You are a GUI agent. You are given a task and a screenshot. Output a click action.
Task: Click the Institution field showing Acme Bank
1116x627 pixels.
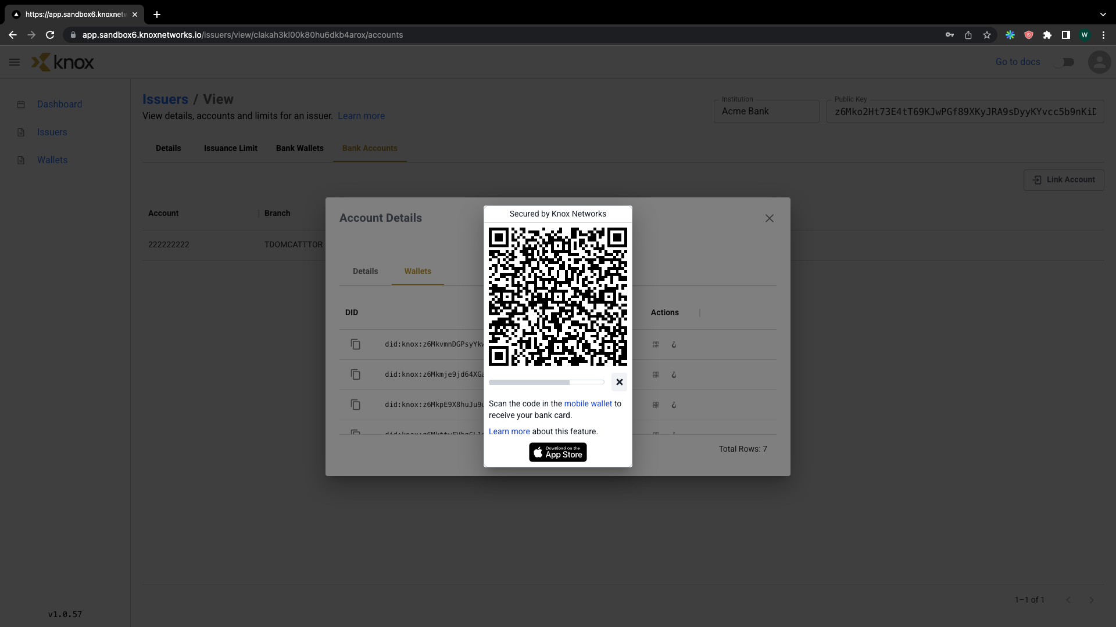[767, 111]
